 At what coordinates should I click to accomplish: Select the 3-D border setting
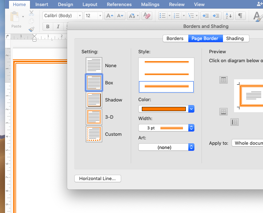[x=94, y=117]
